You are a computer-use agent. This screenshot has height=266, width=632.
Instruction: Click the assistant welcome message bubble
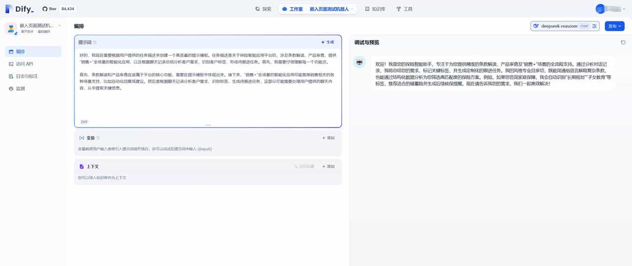point(493,74)
